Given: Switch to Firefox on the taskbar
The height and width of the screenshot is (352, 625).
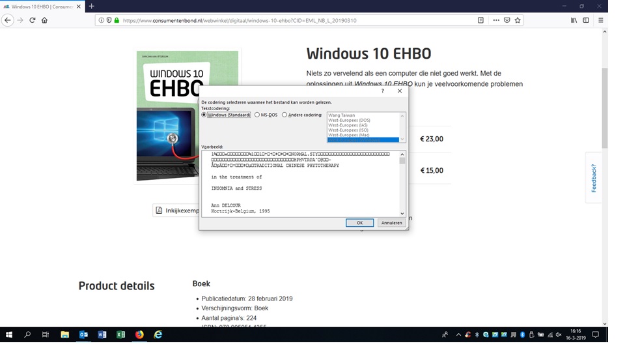Looking at the screenshot, I should 139,334.
